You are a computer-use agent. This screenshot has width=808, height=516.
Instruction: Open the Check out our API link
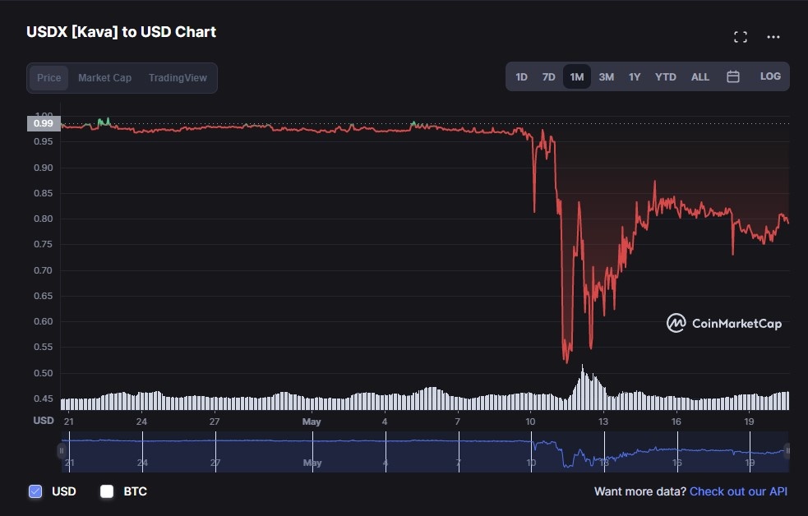pyautogui.click(x=739, y=491)
